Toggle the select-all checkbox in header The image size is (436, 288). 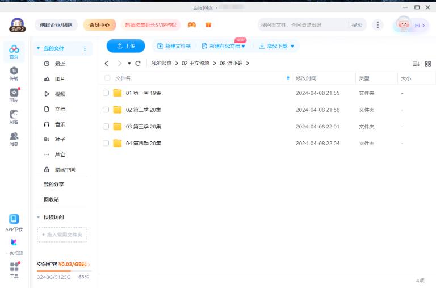pos(107,78)
